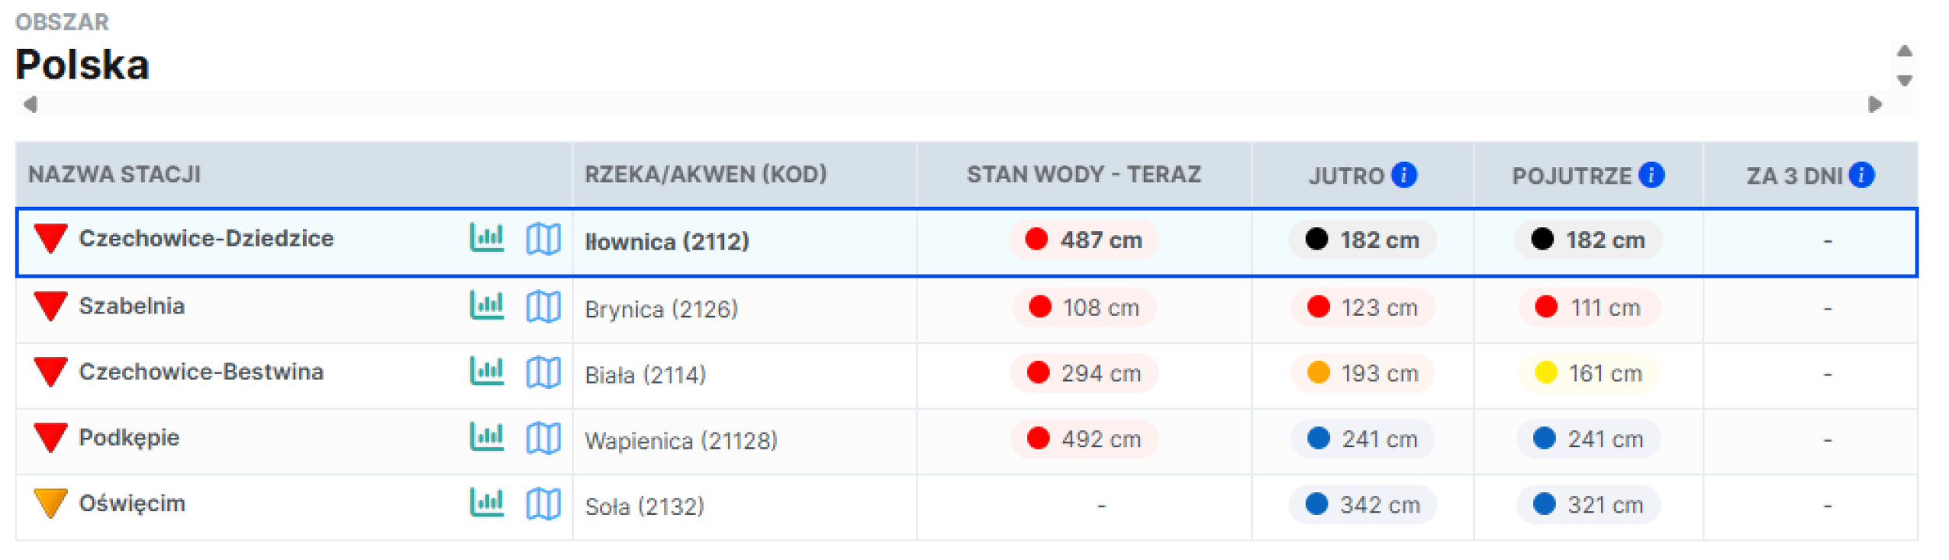Show chart for Szabelnia station
Image resolution: width=1949 pixels, height=560 pixels.
tap(487, 306)
